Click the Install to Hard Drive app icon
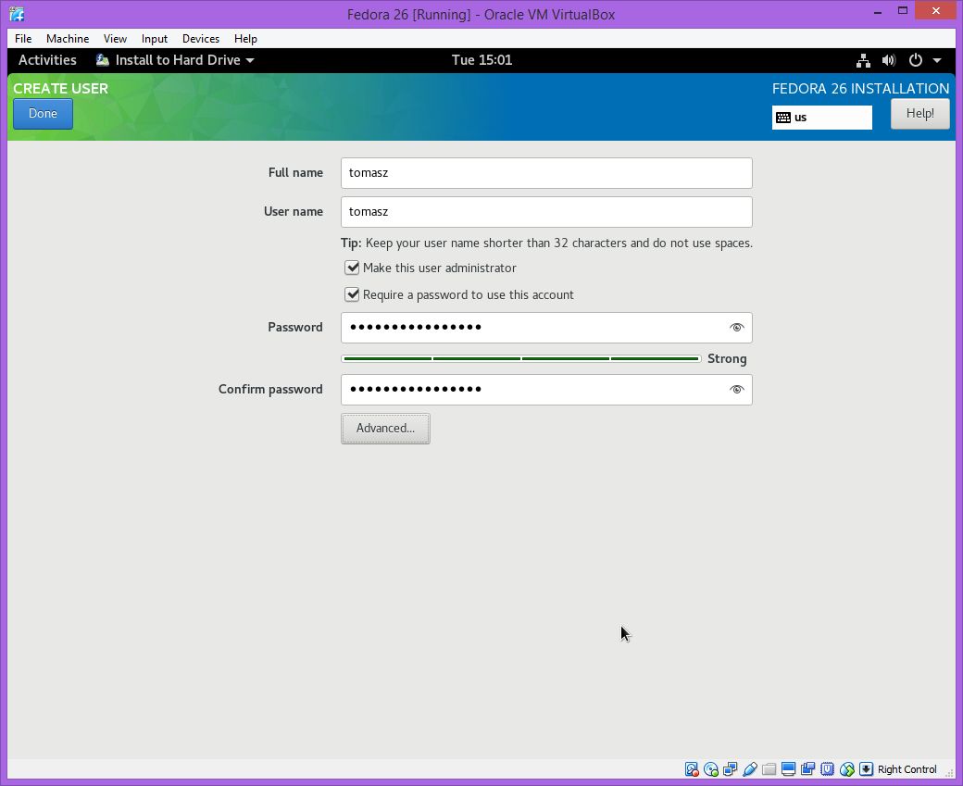The height and width of the screenshot is (786, 963). point(103,60)
